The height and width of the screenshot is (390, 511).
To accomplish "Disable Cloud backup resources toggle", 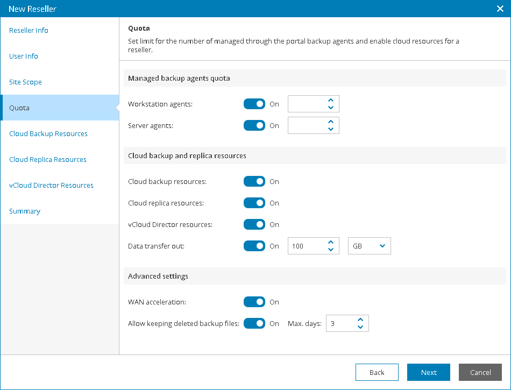I will pyautogui.click(x=254, y=181).
